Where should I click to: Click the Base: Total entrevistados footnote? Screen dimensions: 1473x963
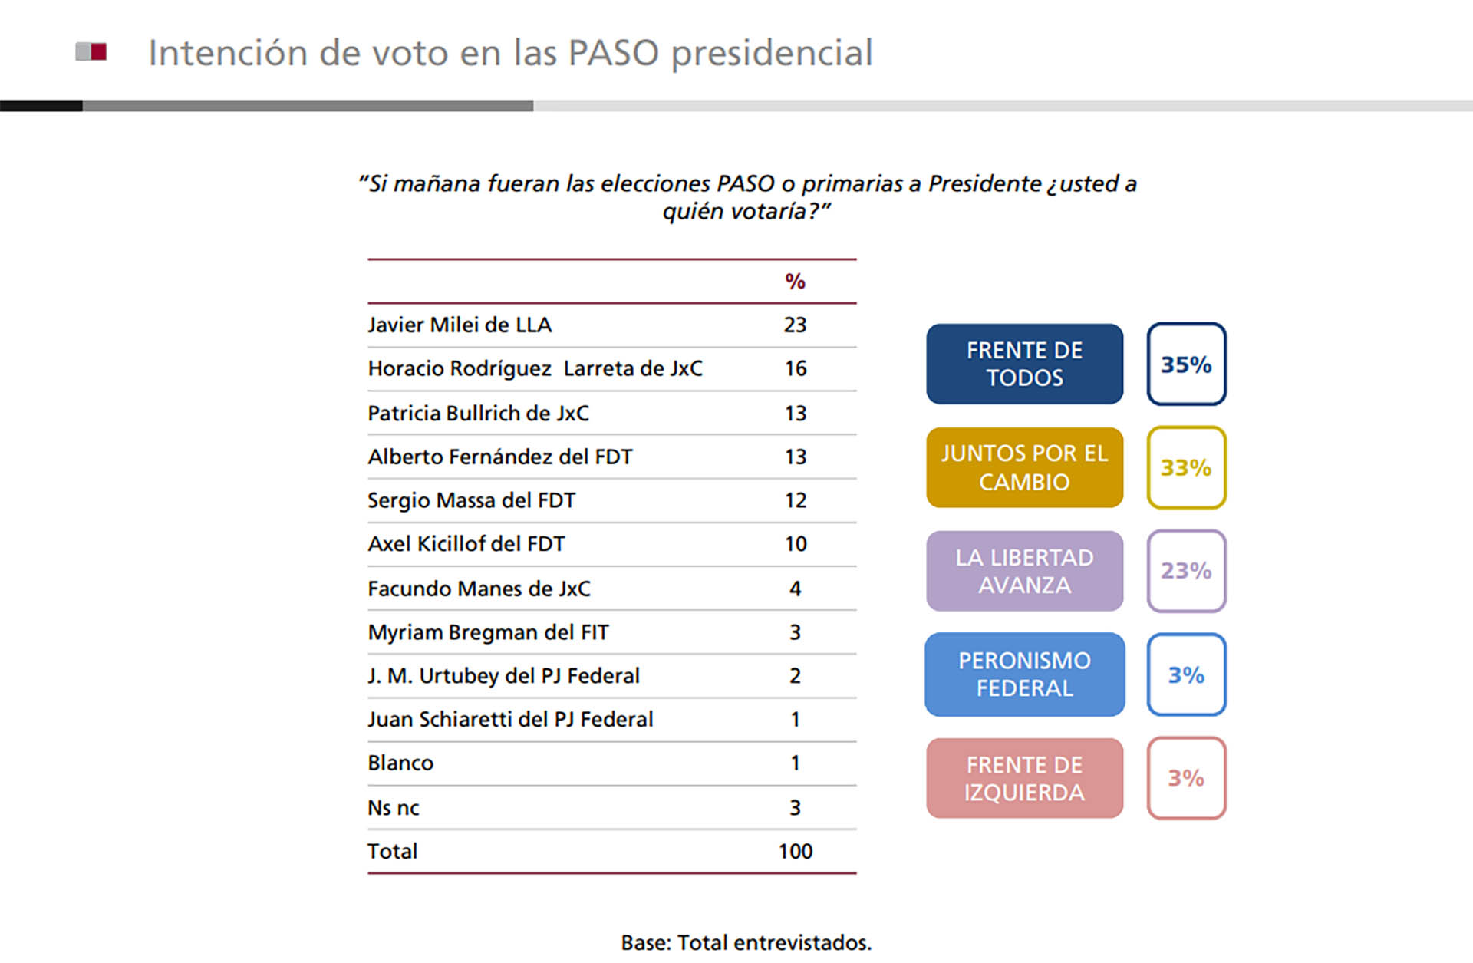pyautogui.click(x=746, y=942)
